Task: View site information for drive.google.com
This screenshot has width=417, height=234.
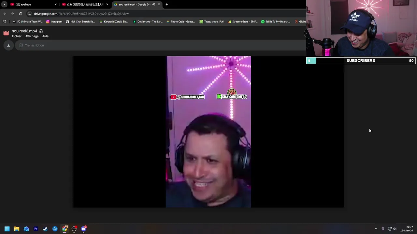Action: point(30,14)
